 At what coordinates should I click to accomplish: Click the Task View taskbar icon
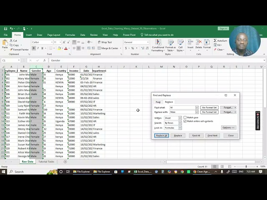pyautogui.click(x=68, y=172)
